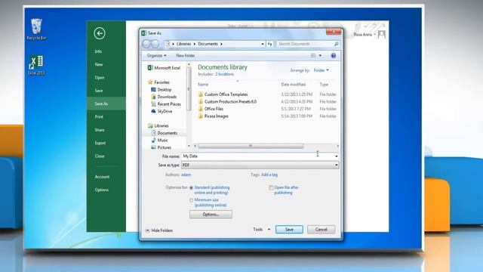Click the user account picture icon
Screen dimensions: 483x272
(382, 34)
